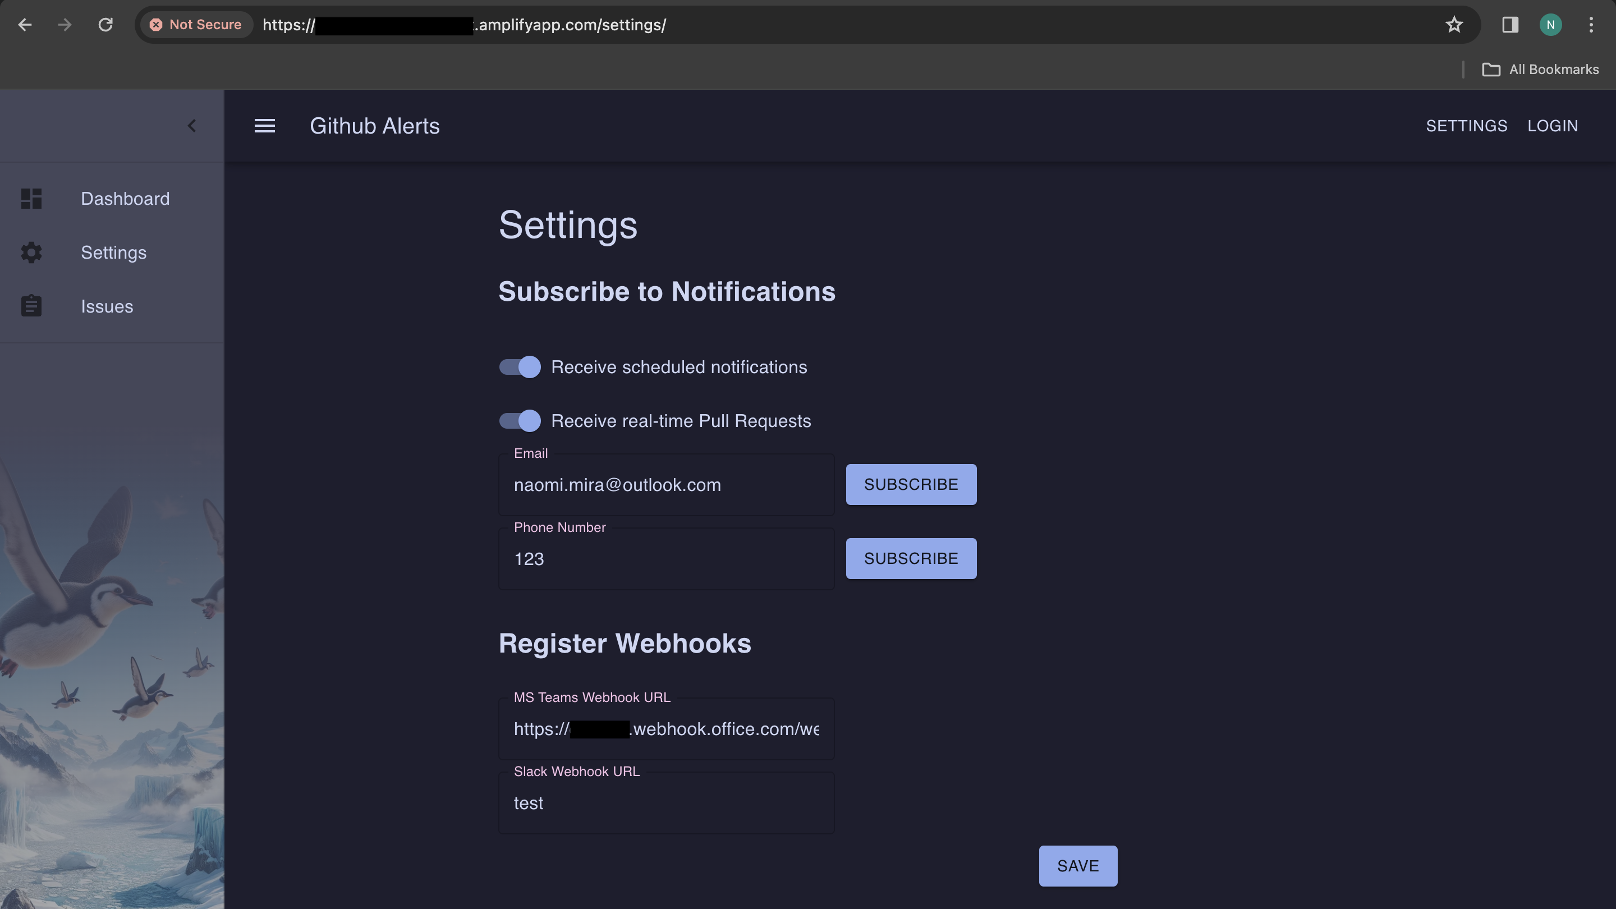Viewport: 1616px width, 909px height.
Task: Disable Receive scheduled notifications
Action: (520, 367)
